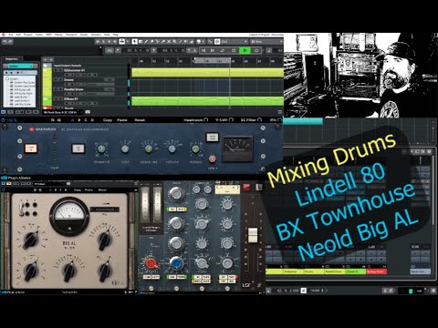Click the Undo arrow in Cubase toolbar

[x=5, y=41]
